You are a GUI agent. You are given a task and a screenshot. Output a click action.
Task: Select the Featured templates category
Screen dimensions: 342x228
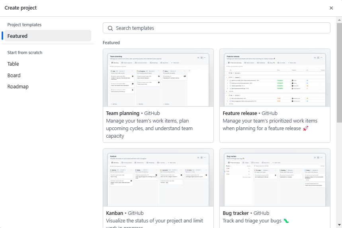pyautogui.click(x=48, y=36)
